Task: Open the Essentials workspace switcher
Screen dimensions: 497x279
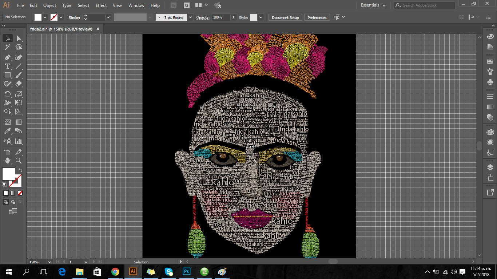Action: point(373,5)
